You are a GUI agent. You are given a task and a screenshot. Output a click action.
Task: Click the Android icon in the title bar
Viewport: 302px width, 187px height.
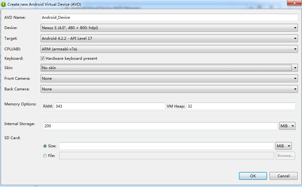3,4
